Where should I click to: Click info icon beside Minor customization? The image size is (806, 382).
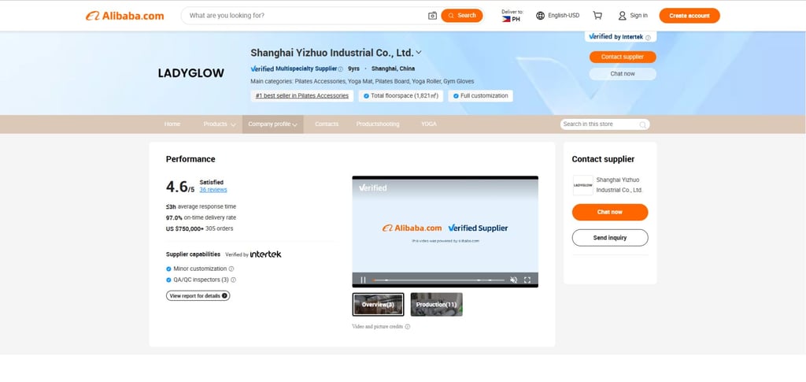pyautogui.click(x=231, y=269)
